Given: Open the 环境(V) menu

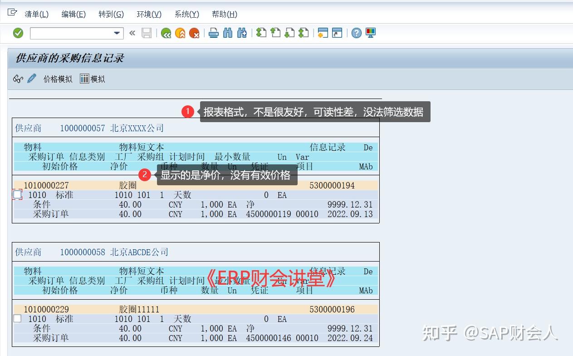Looking at the screenshot, I should (149, 14).
